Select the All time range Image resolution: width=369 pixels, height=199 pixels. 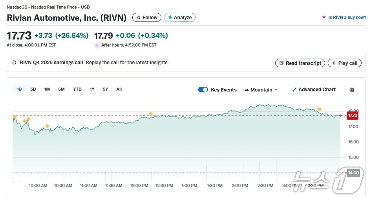(119, 89)
